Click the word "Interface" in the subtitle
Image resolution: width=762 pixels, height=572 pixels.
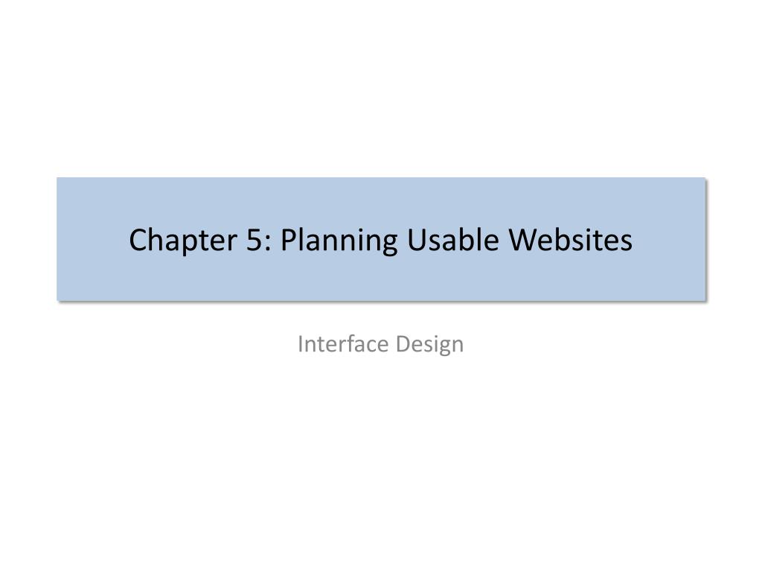click(343, 344)
